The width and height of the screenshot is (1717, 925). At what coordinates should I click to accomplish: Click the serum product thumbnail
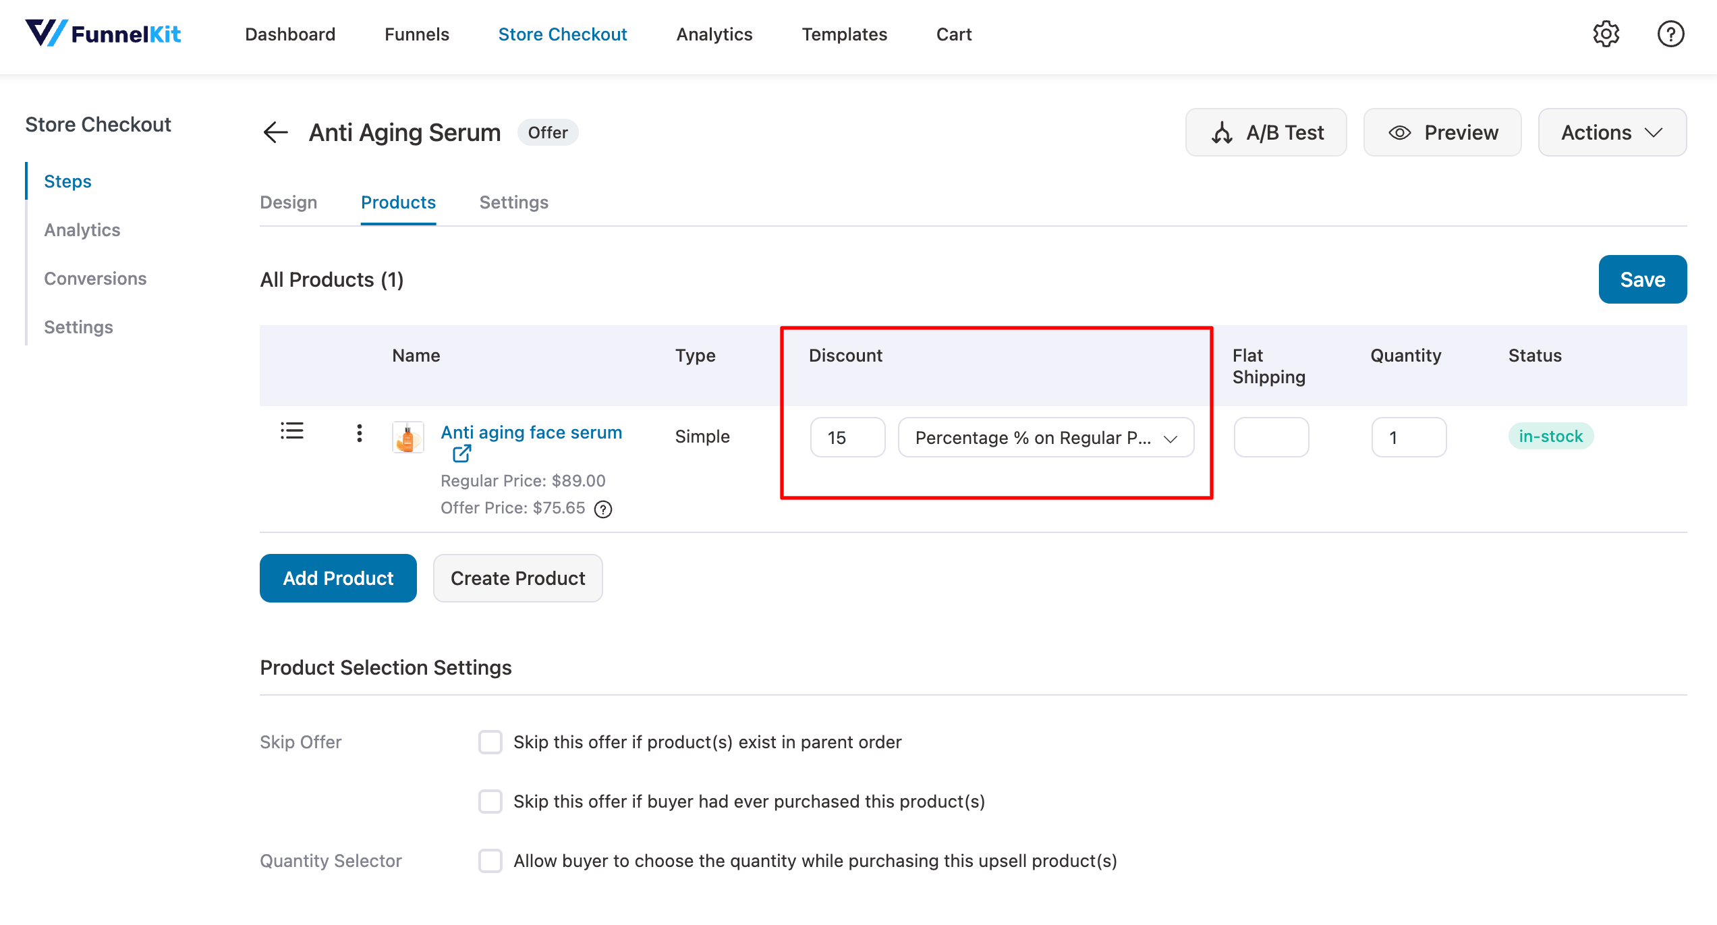point(408,438)
